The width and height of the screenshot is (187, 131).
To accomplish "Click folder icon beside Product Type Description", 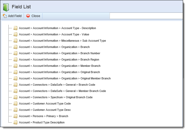I will pyautogui.click(x=15, y=122).
